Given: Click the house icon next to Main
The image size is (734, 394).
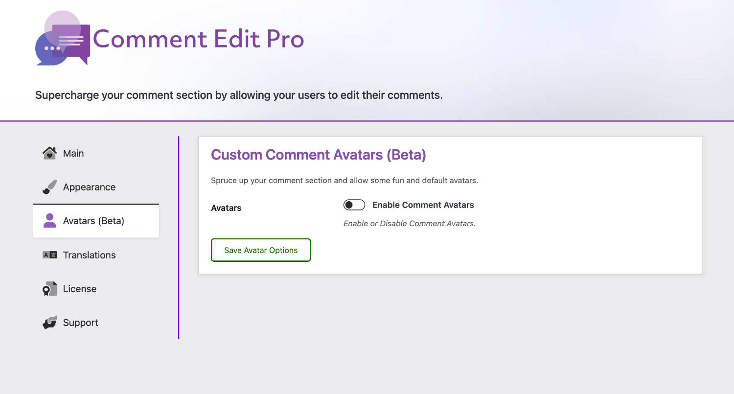Looking at the screenshot, I should [x=49, y=153].
